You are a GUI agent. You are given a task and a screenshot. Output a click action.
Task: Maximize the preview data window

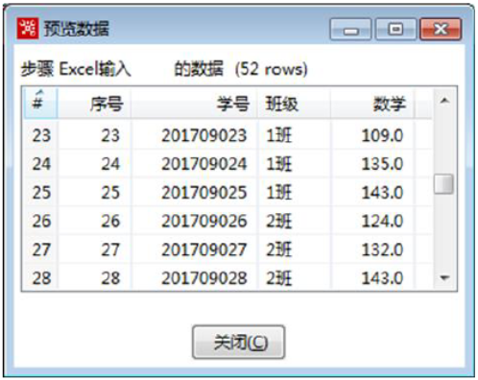pos(395,30)
